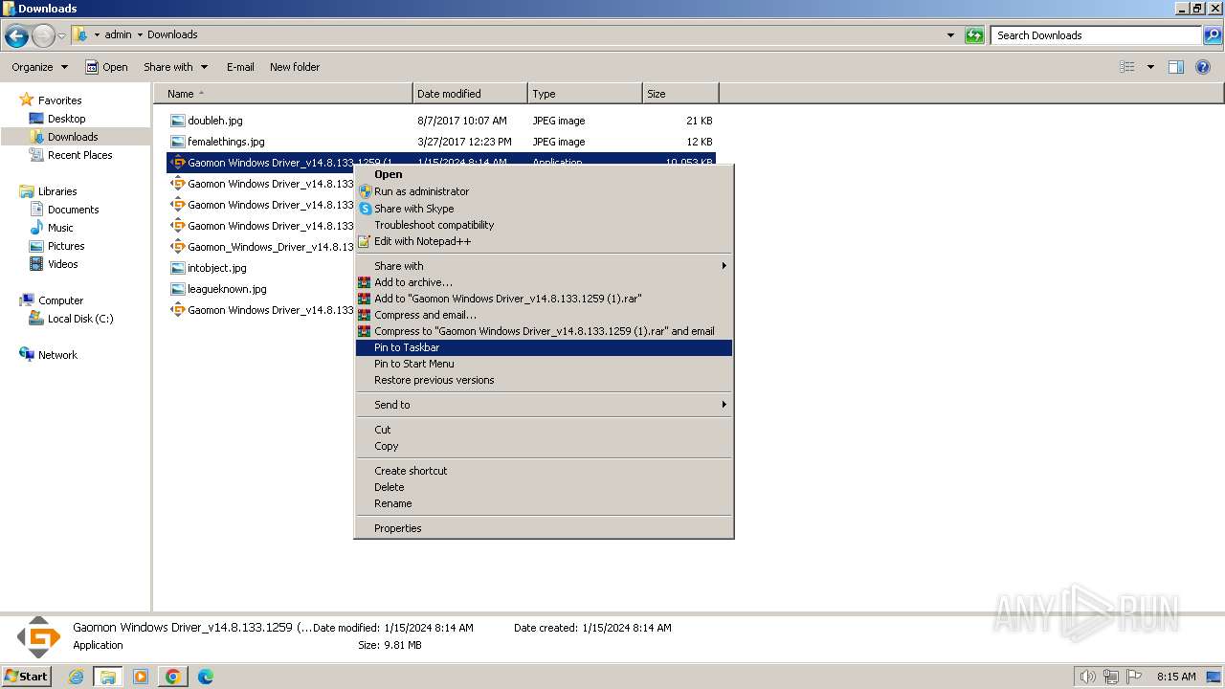Choose Pin to Taskbar
Viewport: 1225px width, 689px height.
coord(544,347)
